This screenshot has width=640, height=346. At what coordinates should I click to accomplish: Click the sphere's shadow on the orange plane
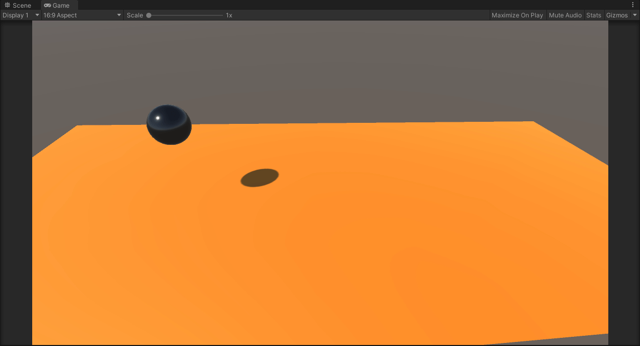259,177
